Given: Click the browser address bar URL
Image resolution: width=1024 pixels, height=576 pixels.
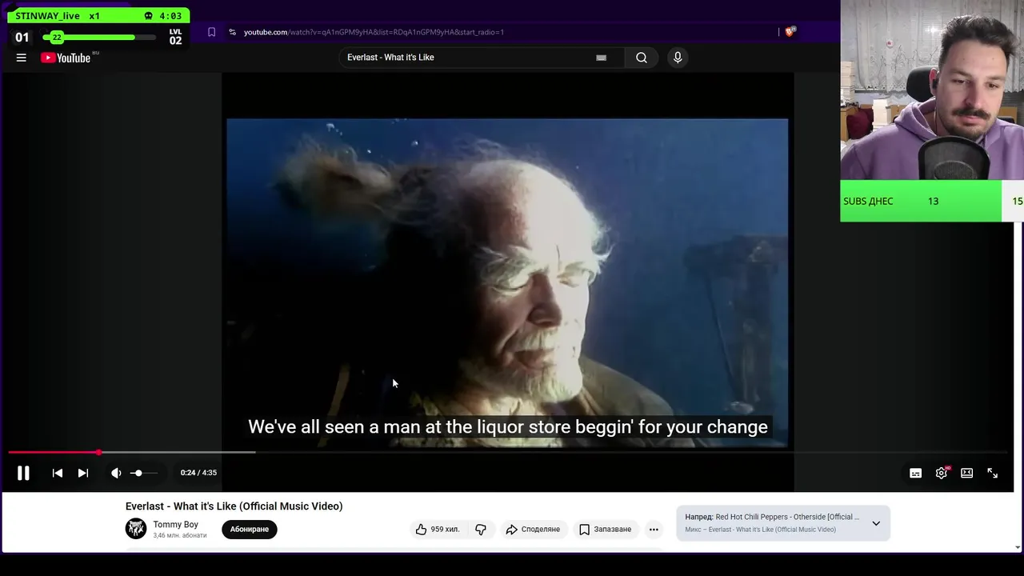Looking at the screenshot, I should tap(374, 32).
